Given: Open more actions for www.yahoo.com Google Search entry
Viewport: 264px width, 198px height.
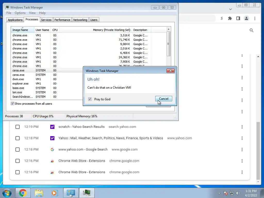Looking at the screenshot, I should pyautogui.click(x=242, y=150).
